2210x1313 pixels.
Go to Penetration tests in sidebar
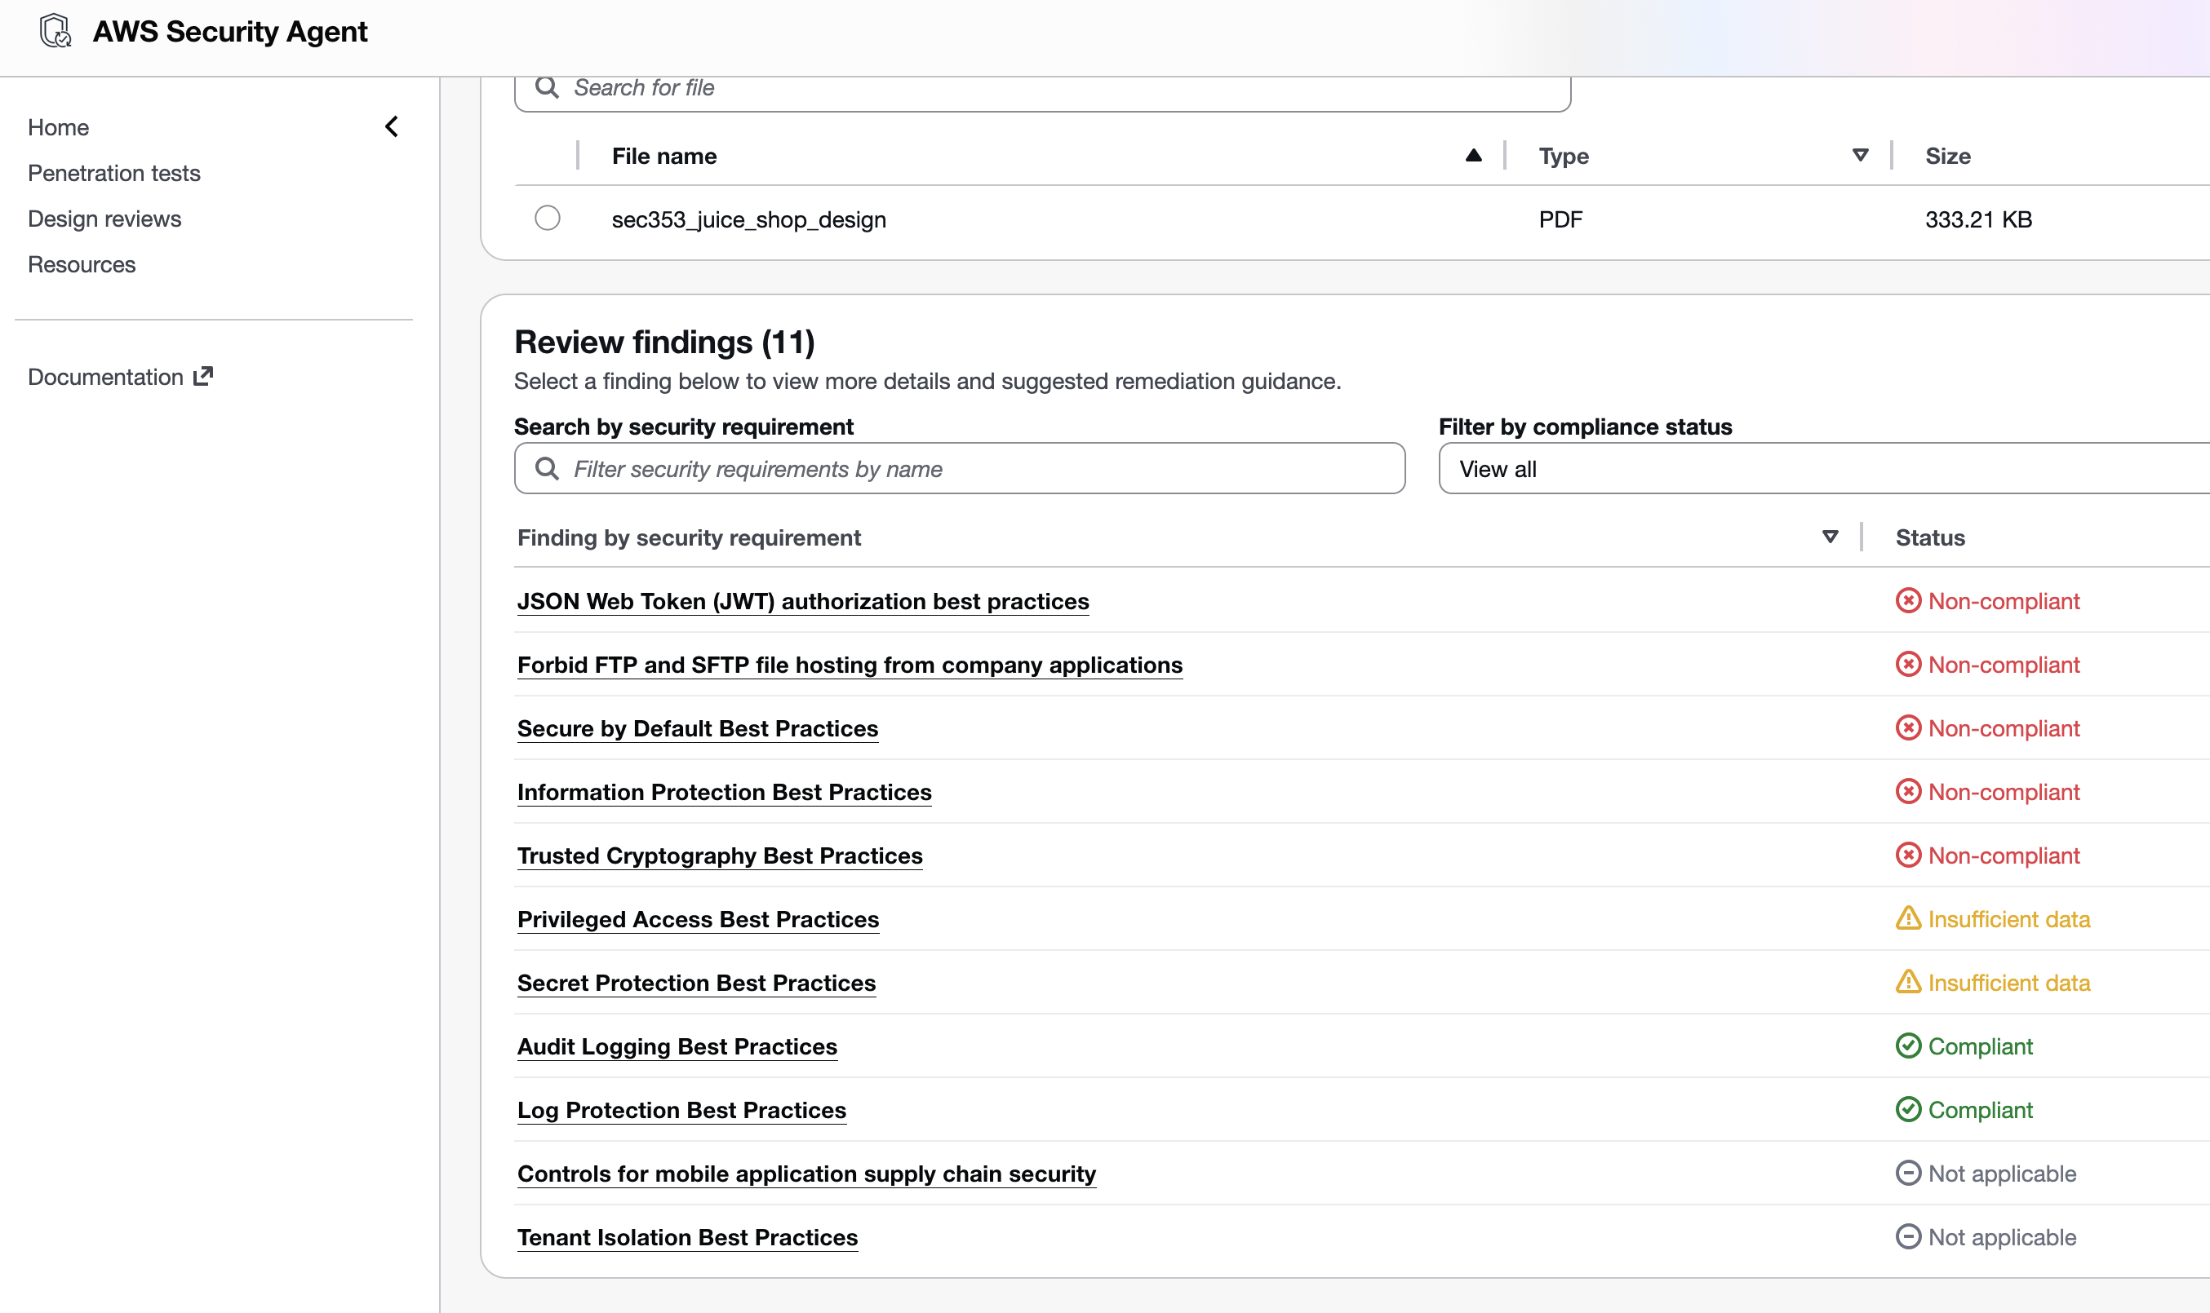(x=114, y=173)
